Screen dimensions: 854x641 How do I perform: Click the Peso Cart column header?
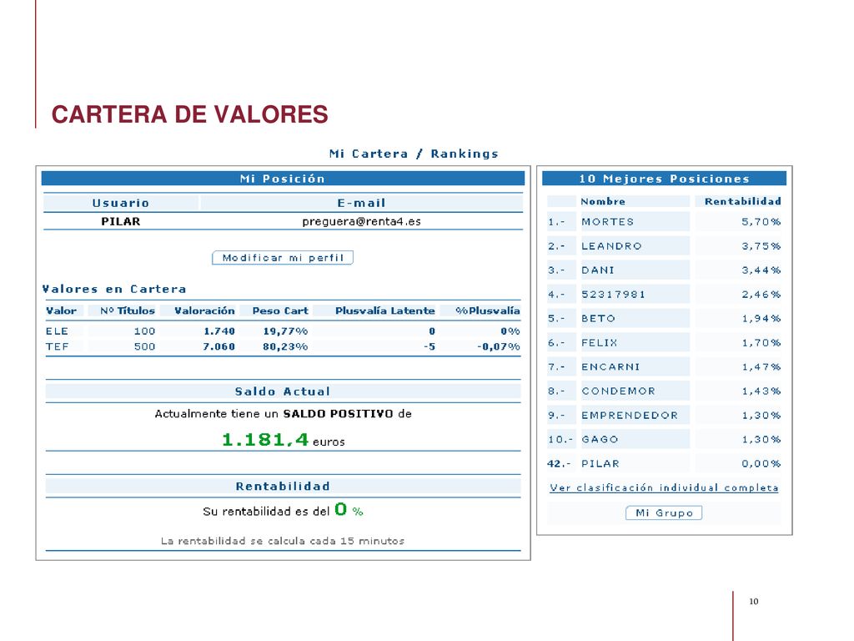pyautogui.click(x=280, y=310)
